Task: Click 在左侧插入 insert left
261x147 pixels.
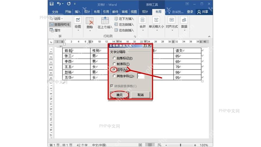Action: pyautogui.click(x=124, y=24)
